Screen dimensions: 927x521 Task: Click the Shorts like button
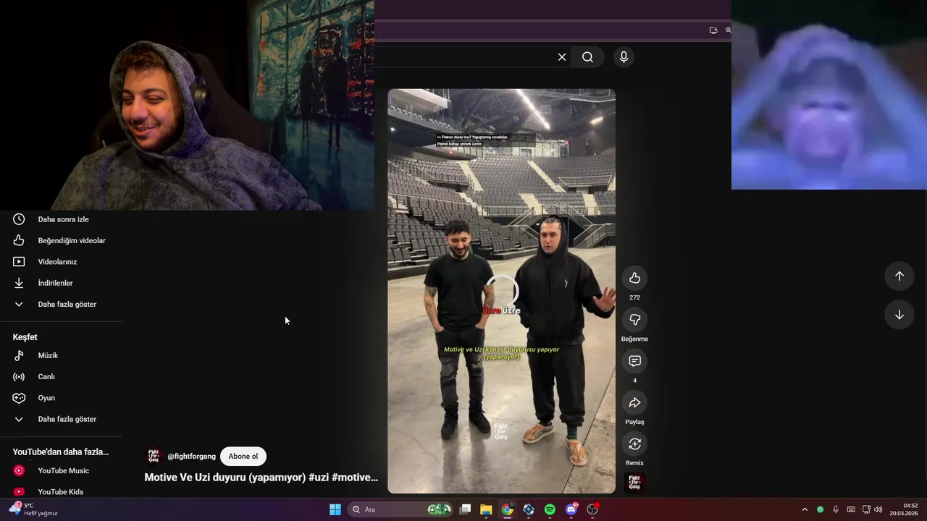point(634,278)
